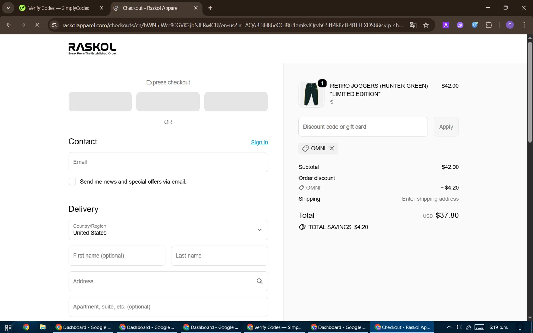The width and height of the screenshot is (533, 333).
Task: Open the Extensions puzzle menu
Action: pyautogui.click(x=489, y=25)
